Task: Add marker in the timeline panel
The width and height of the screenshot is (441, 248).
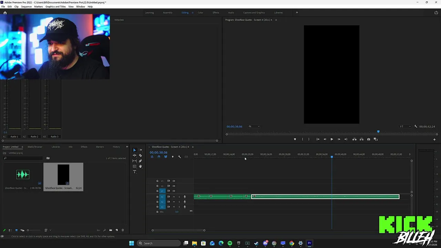Action: pyautogui.click(x=173, y=157)
